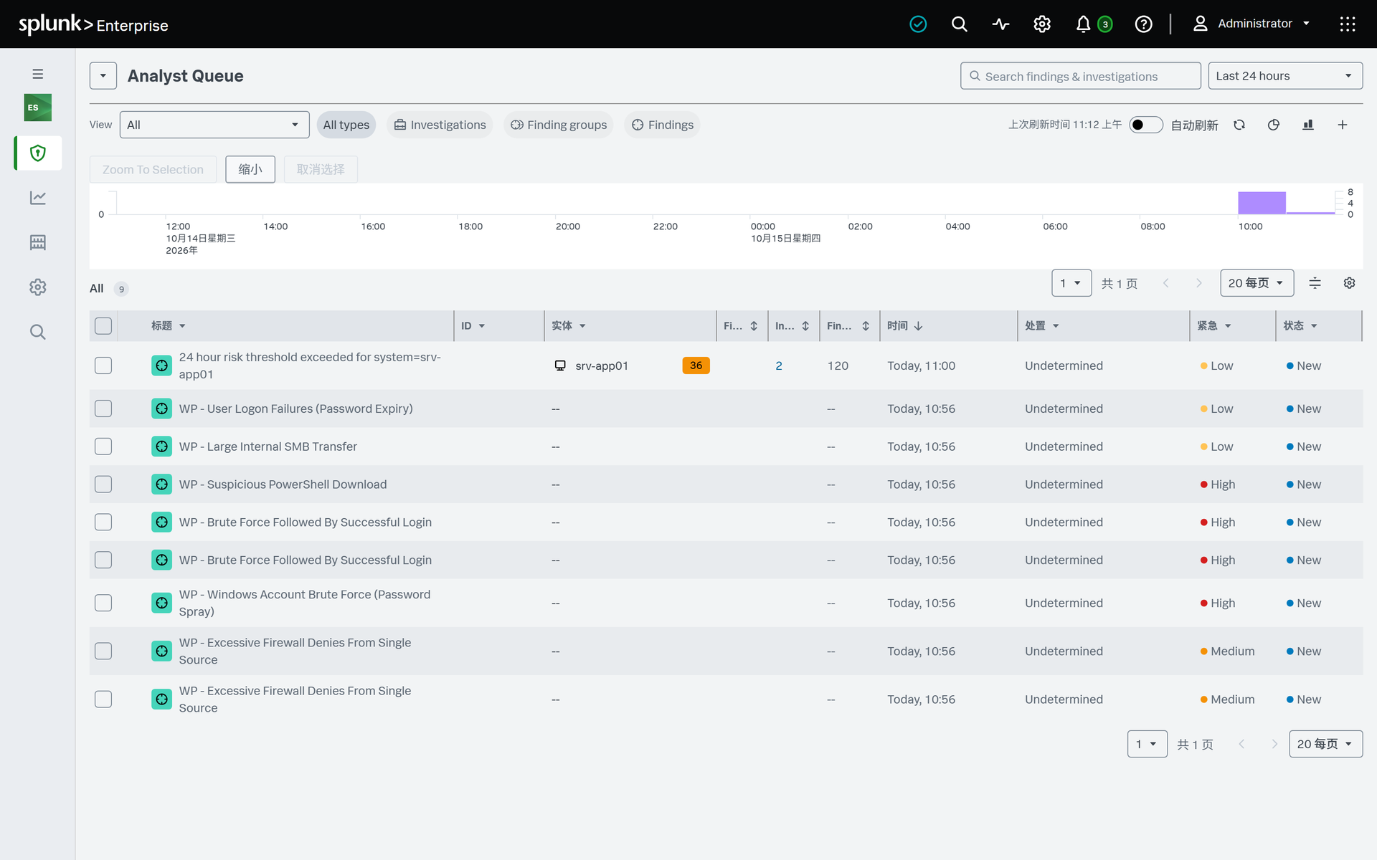Click finding icon for Large Internal SMB Transfer

(x=162, y=446)
